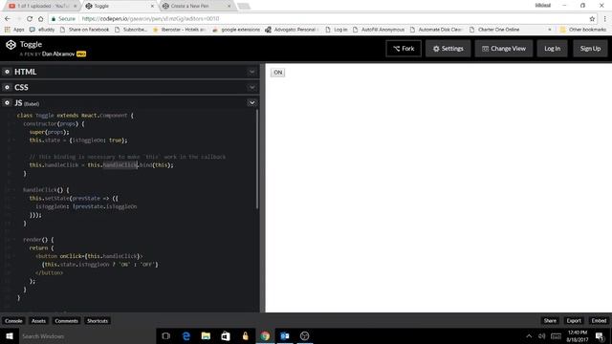Screen dimensions: 612x344
Task: Click the taskbar clock
Action: 578,335
